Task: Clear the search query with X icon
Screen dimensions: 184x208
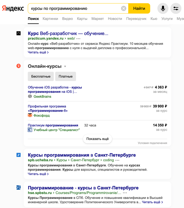Action: (124, 9)
